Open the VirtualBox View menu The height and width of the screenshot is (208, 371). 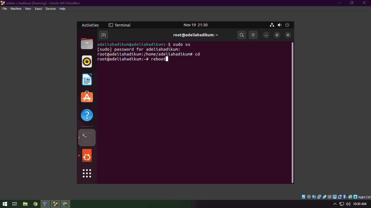(28, 9)
